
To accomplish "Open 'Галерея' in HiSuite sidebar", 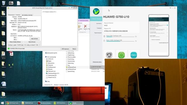I will [x=99, y=28].
